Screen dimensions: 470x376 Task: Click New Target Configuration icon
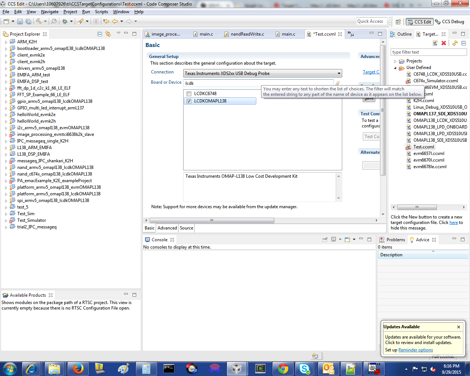pyautogui.click(x=435, y=43)
